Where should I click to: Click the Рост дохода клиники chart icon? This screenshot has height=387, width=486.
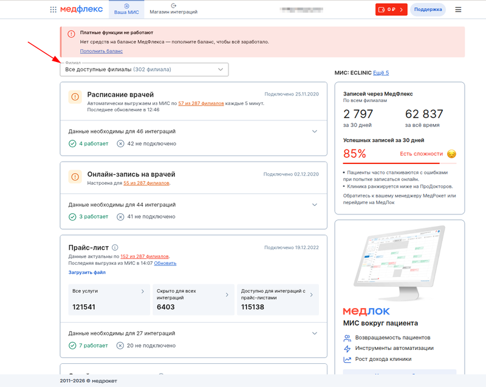pos(347,359)
